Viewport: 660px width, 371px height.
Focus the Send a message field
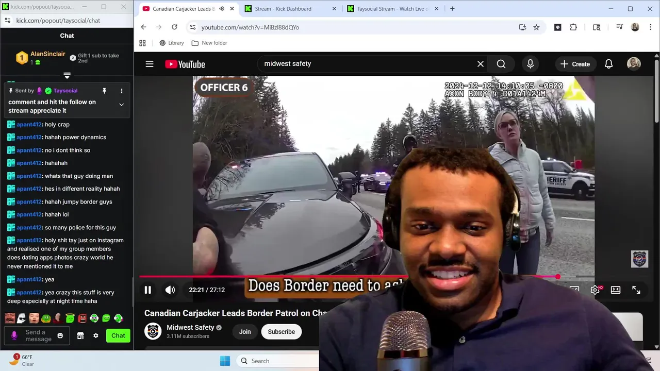[x=37, y=335]
